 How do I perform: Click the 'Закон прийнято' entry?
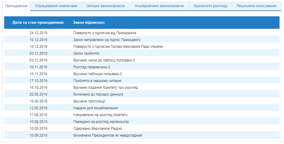tap(86, 53)
